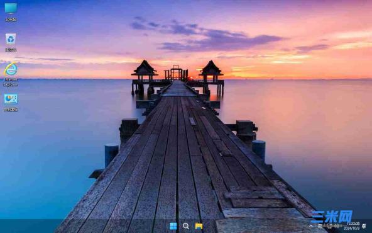Launch File Explorer from the taskbar
This screenshot has width=372, height=233.
[199, 226]
